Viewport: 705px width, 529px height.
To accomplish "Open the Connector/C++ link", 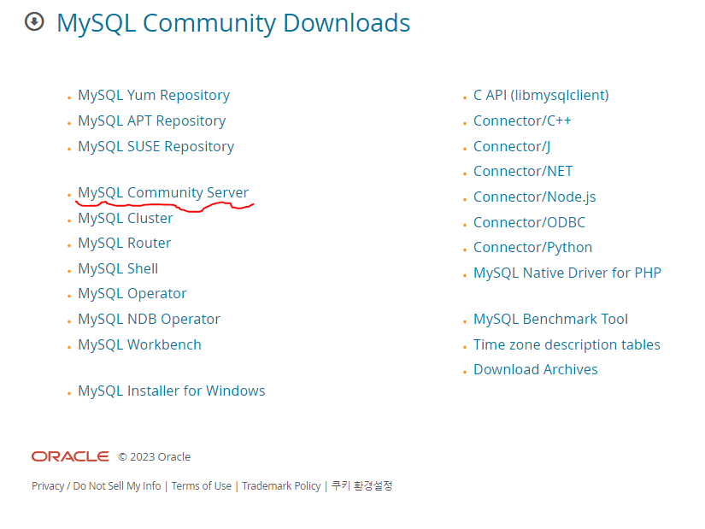I will 522,121.
